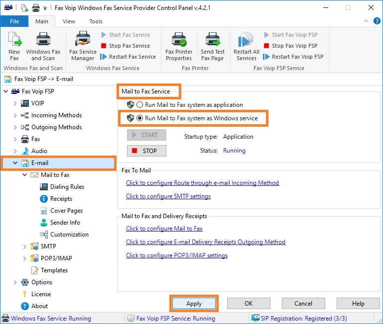Select Run Mail to Fax as Windows service
The image size is (383, 324).
pos(197,118)
